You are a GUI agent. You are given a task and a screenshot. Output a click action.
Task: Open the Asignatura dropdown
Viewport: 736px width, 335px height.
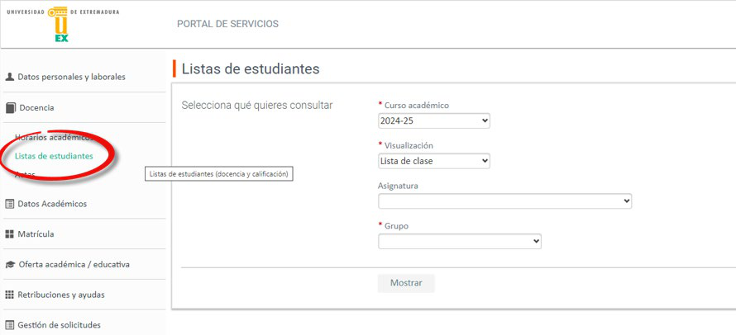(505, 201)
